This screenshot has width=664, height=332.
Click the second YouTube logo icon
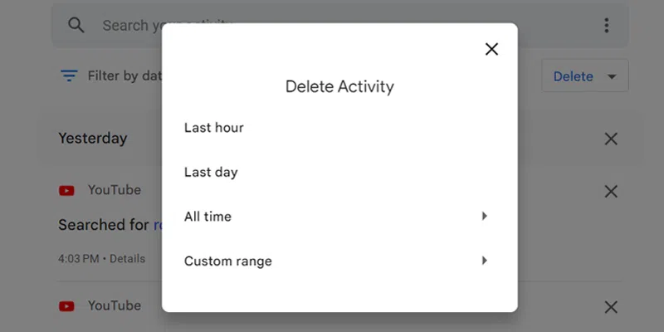tap(66, 306)
